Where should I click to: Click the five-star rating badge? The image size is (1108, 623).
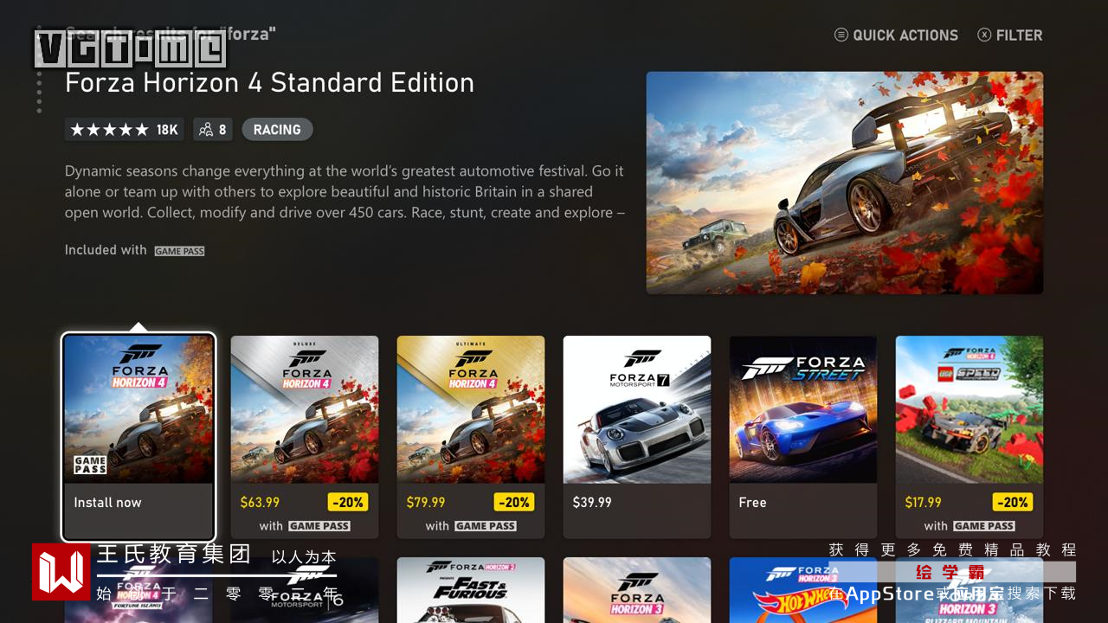[x=124, y=130]
